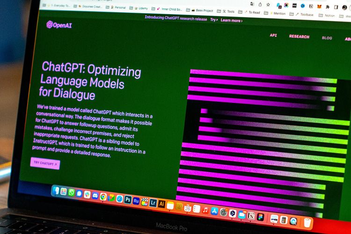Screen dimensions: 351x234
Task: Expand the Mention bookmarks folder
Action: (275, 13)
